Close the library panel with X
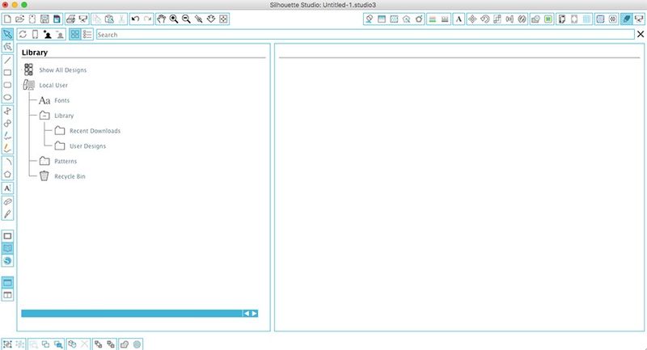This screenshot has height=350, width=647. coord(641,34)
